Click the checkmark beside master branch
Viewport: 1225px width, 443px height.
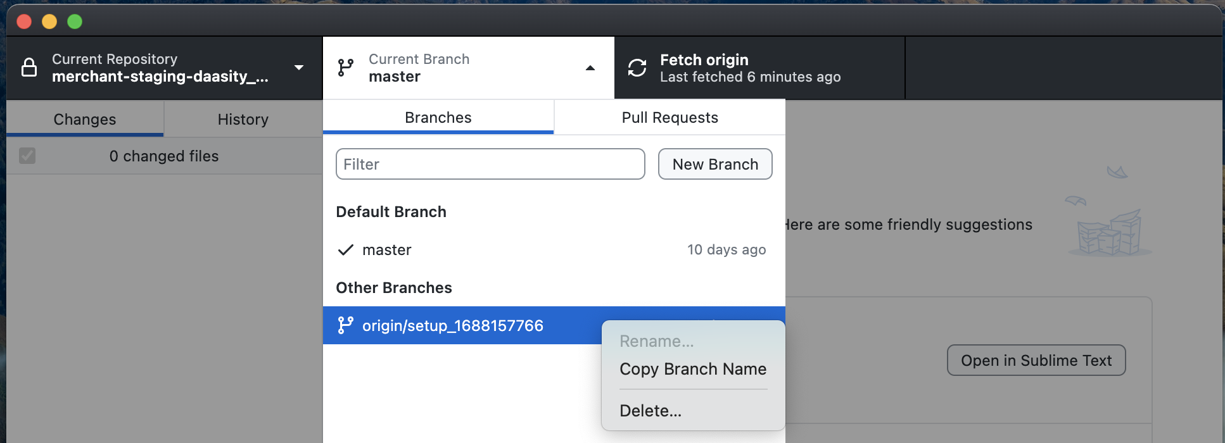click(345, 250)
